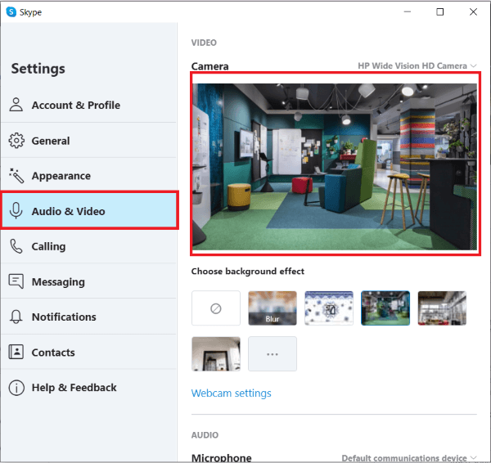Select the colorful office background thumbnail
The image size is (491, 463).
(385, 308)
